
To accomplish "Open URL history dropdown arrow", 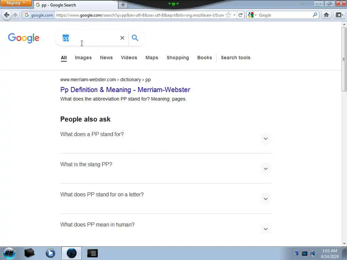I will [x=234, y=15].
